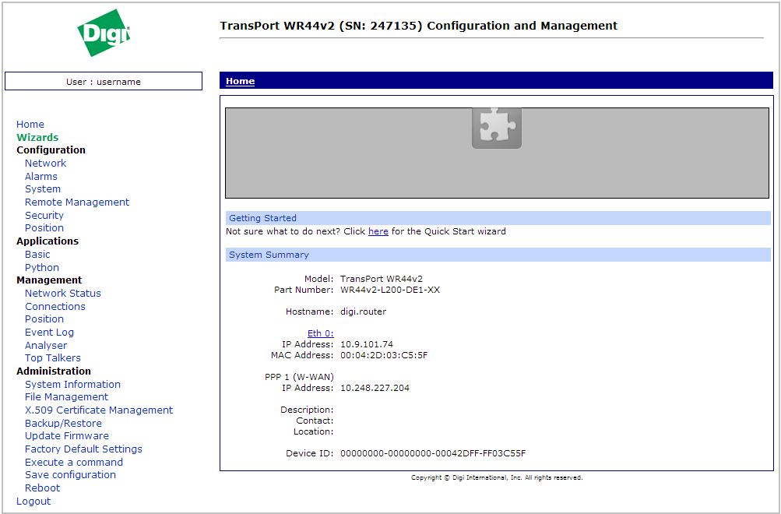Open X.509 Certificate Management

point(99,410)
